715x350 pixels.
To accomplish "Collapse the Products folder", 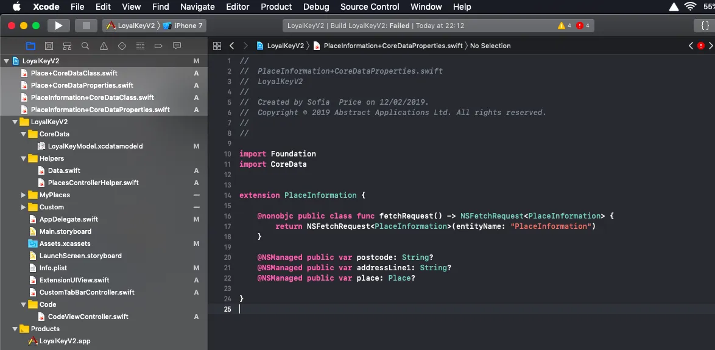I will click(x=15, y=329).
